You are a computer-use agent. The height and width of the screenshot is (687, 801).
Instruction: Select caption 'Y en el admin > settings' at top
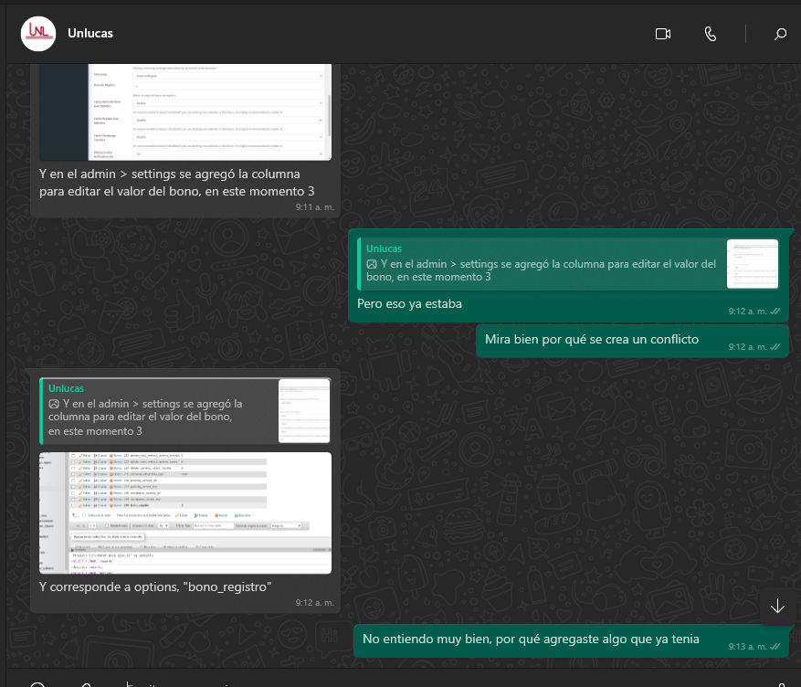(177, 183)
